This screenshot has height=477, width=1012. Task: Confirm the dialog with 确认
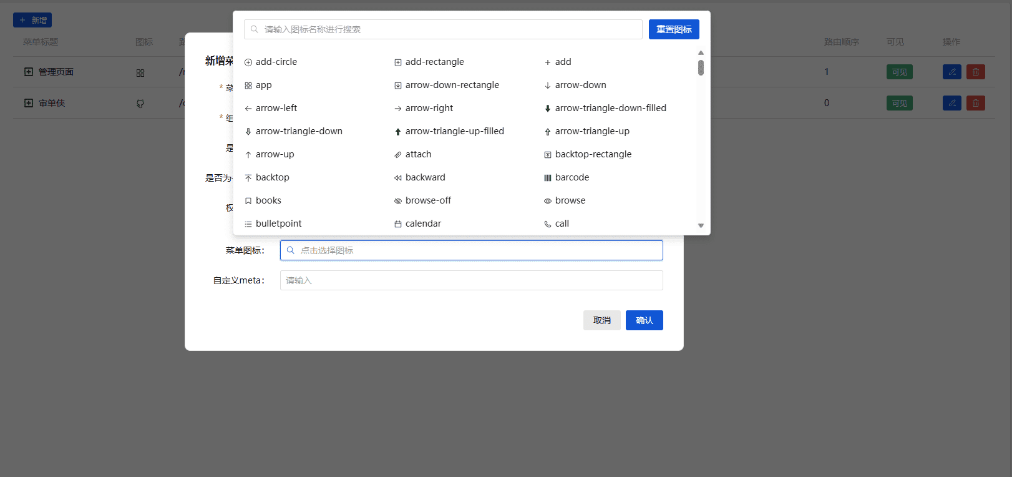click(x=645, y=320)
